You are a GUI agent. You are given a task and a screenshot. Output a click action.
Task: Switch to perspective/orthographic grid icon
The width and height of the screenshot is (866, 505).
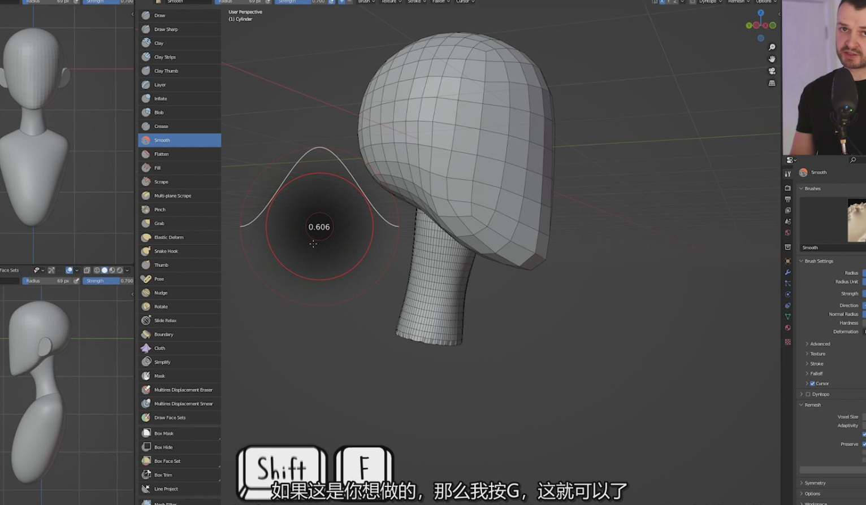click(772, 83)
